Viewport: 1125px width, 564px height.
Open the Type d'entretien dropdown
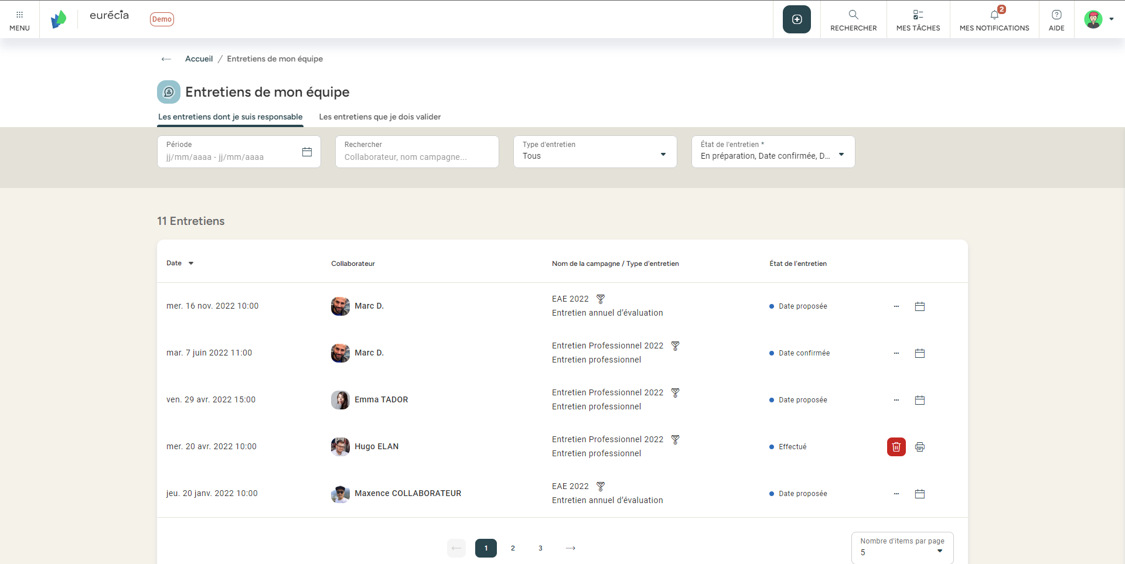[x=662, y=153]
